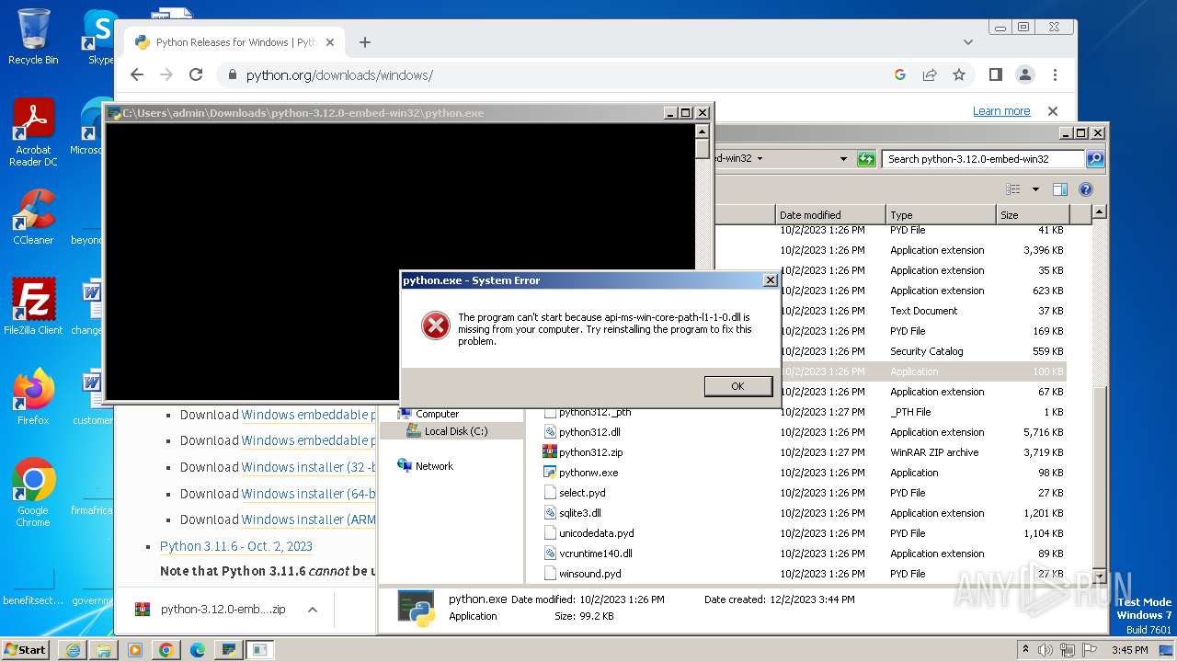Select python312.zip archive
Viewport: 1177px width, 662px height.
click(x=591, y=452)
